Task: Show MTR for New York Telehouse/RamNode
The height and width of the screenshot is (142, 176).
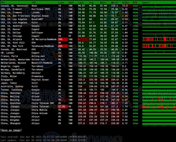Action: (x=135, y=46)
